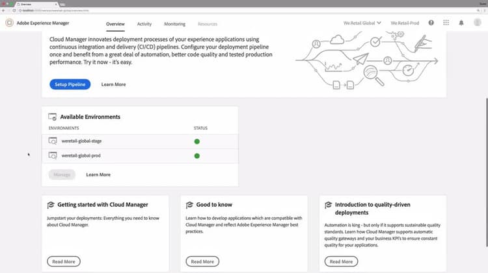Viewport: 488px width, 273px height.
Task: Click the quality-driven deployments card icon
Action: [329, 205]
